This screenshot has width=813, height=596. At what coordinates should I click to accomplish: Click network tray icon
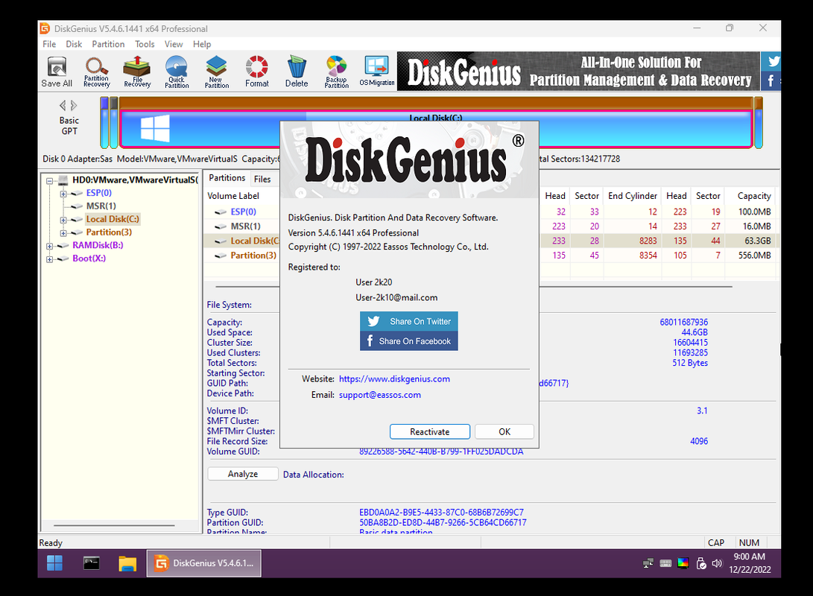click(648, 563)
